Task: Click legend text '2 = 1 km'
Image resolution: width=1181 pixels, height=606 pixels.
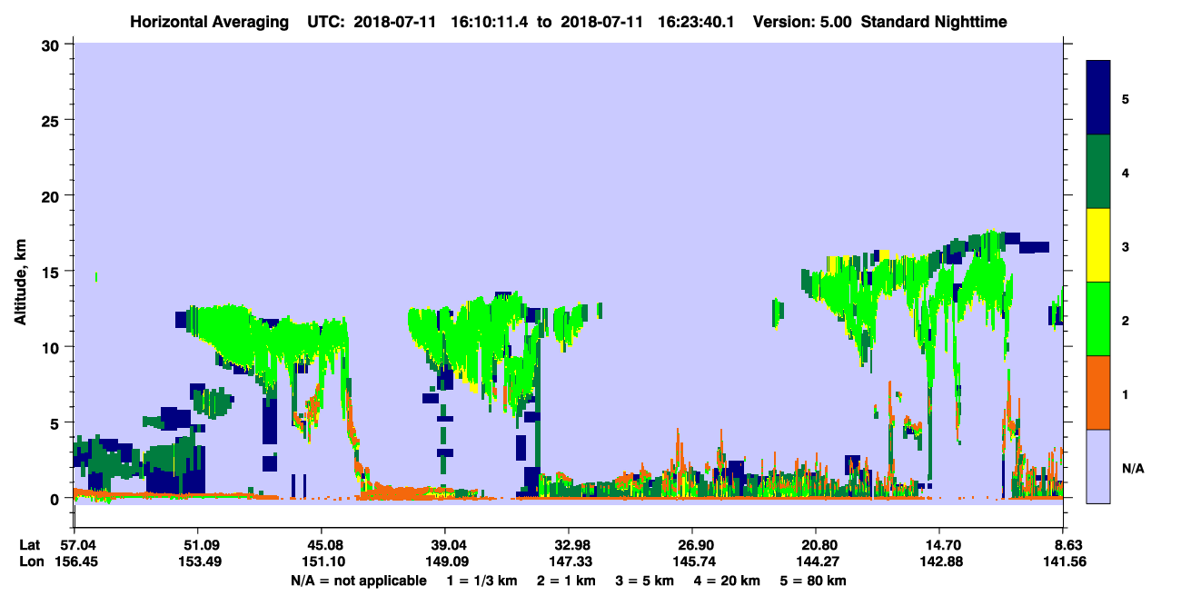Action: pyautogui.click(x=567, y=581)
